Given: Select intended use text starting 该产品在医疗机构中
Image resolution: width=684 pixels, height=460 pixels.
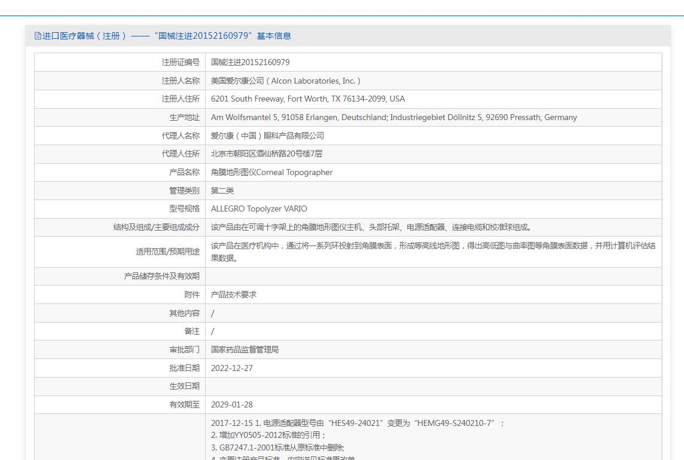Looking at the screenshot, I should [433, 252].
